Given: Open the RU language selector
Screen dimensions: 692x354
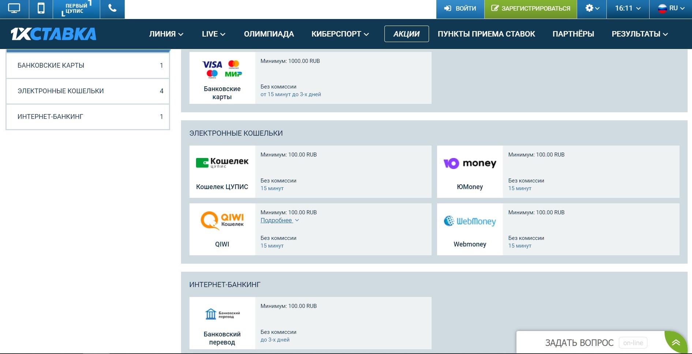Looking at the screenshot, I should 671,8.
